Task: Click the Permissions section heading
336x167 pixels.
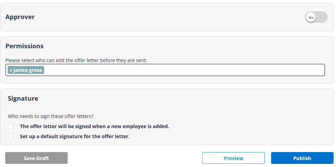Action: tap(24, 46)
